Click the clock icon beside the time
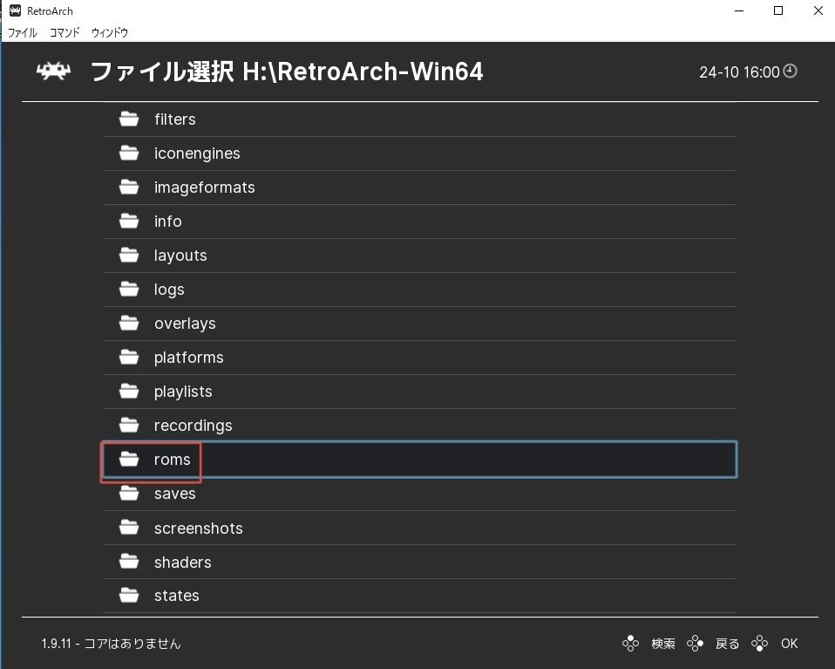Viewport: 835px width, 669px height. coord(791,71)
